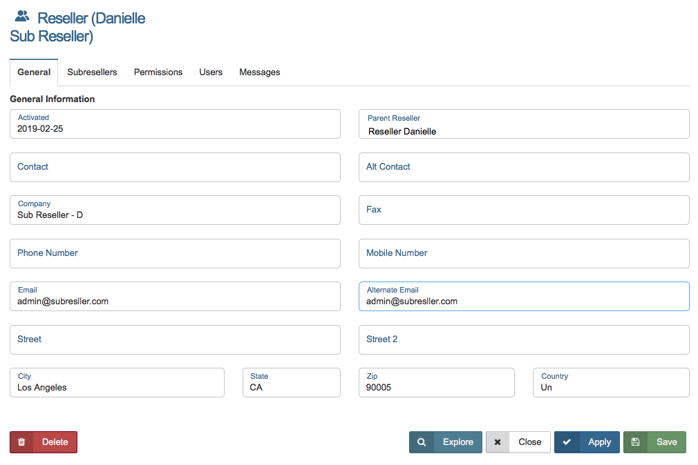Click the trash icon on Delete button

(21, 442)
